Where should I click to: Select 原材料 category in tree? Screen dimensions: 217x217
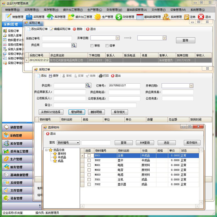[x=62, y=154]
